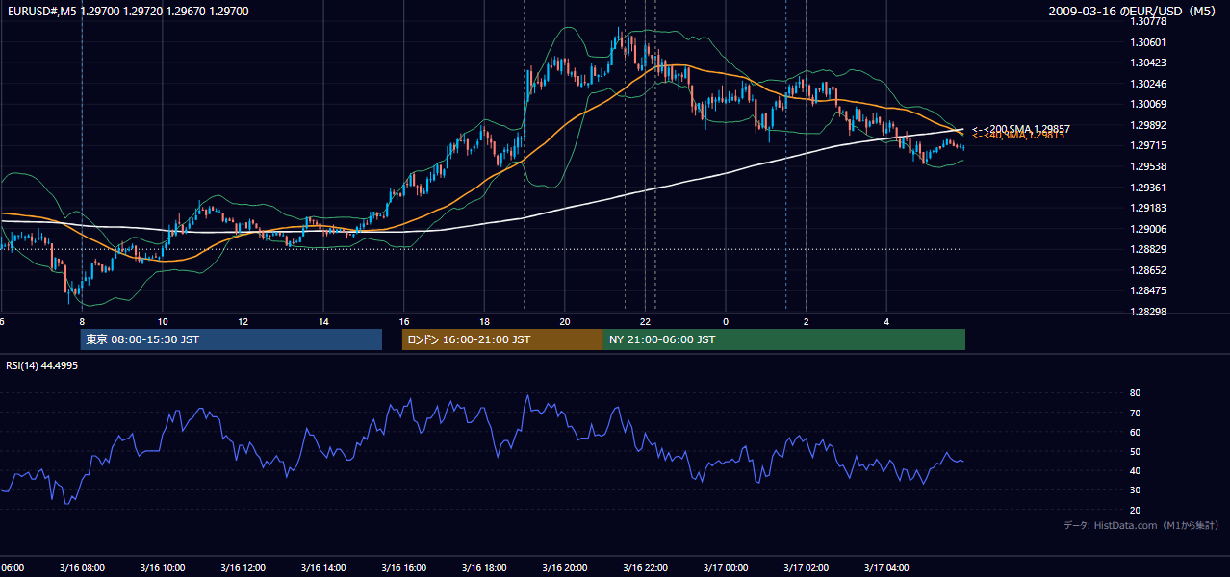The height and width of the screenshot is (577, 1230).
Task: Click the 3/17 02:00 bottom time label
Action: 806,568
